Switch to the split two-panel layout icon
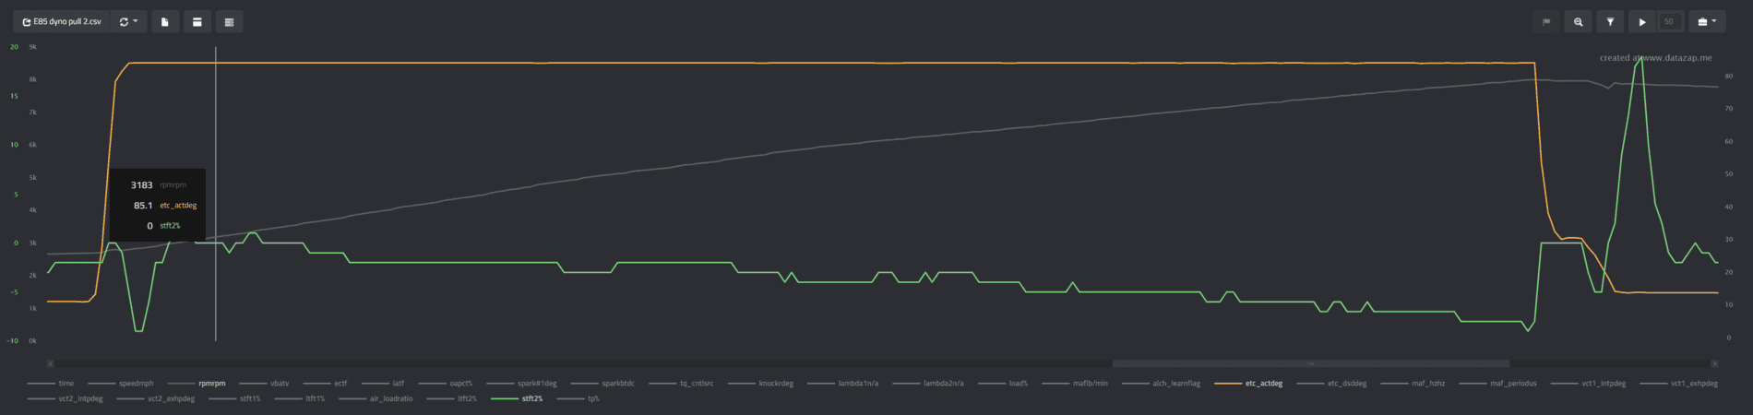This screenshot has width=1753, height=415. [x=197, y=21]
